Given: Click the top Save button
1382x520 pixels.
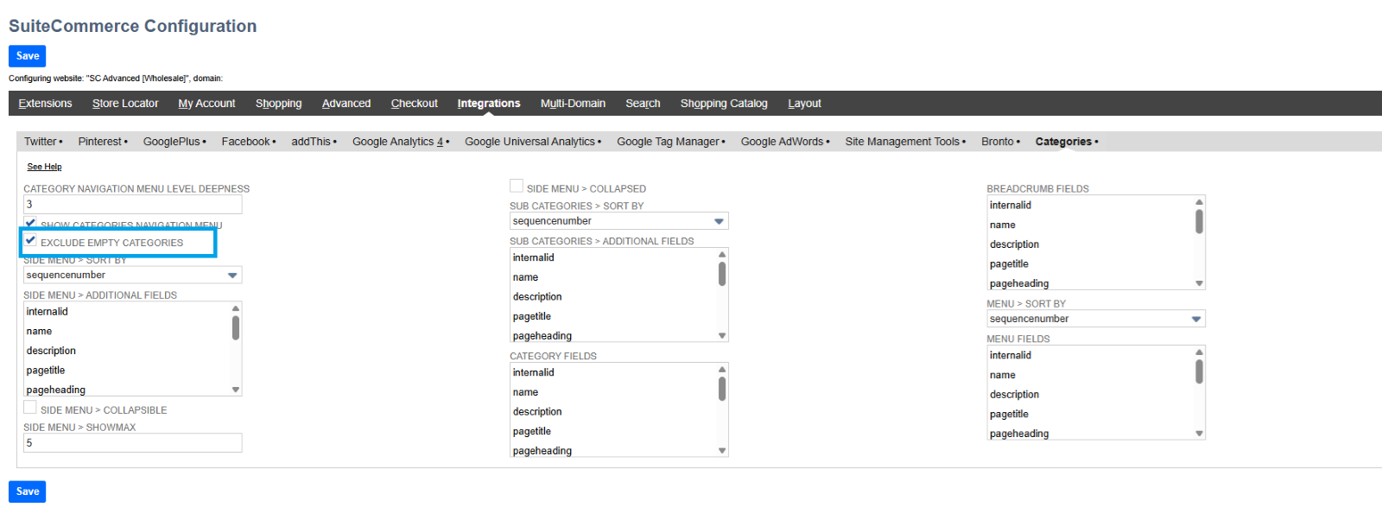Looking at the screenshot, I should pyautogui.click(x=27, y=56).
